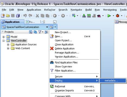Click the Cut scissors icon
This screenshot has height=97, width=127.
pyautogui.click(x=37, y=16)
